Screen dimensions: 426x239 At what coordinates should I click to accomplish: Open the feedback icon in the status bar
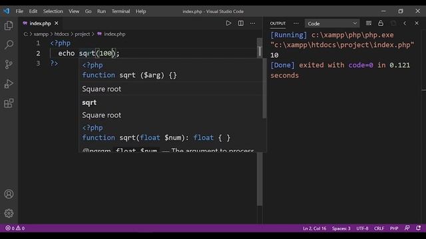pyautogui.click(x=407, y=228)
